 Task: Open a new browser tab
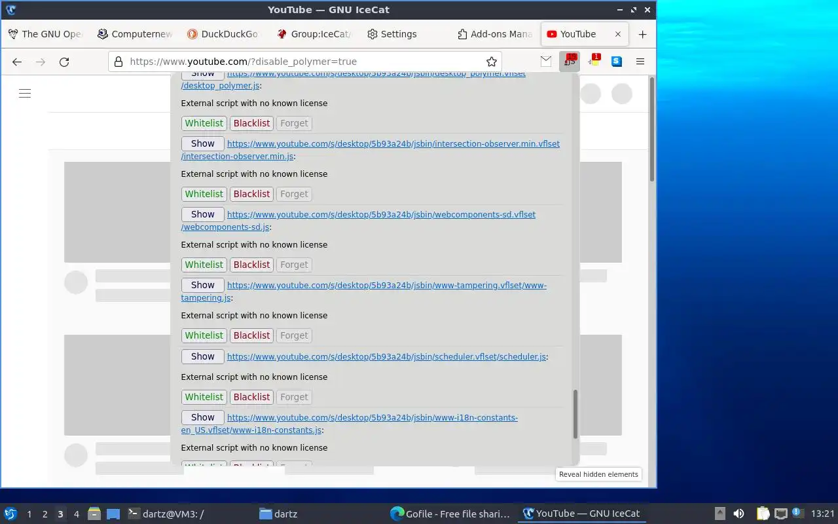[x=642, y=34]
